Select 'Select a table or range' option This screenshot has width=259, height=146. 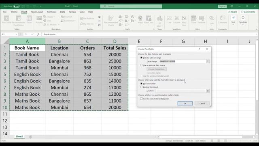pyautogui.click(x=141, y=58)
